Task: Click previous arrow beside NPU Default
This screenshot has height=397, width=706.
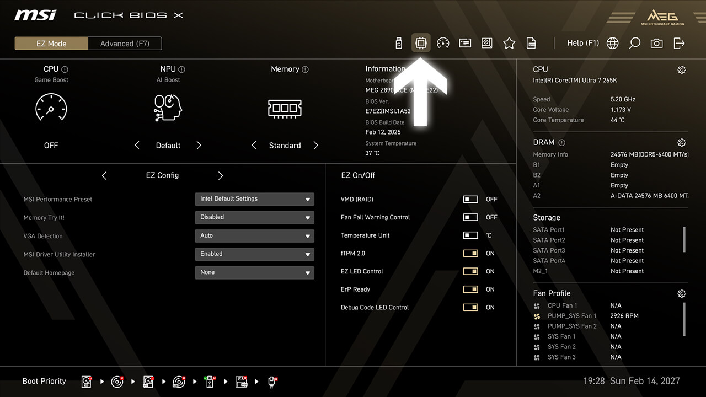Action: pos(137,146)
